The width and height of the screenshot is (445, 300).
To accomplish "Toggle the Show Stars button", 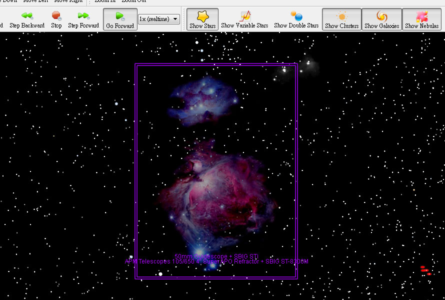I will (202, 19).
